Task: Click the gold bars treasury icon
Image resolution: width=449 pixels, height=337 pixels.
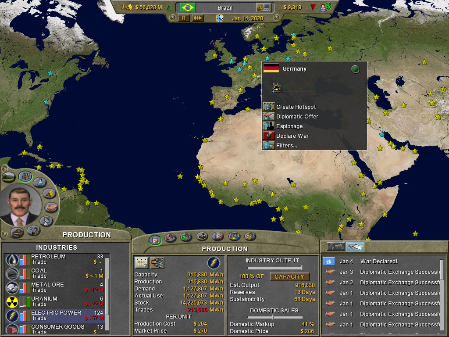Action: [x=48, y=193]
